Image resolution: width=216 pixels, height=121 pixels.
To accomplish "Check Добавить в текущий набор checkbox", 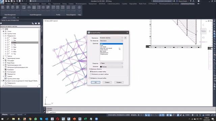I will [x=90, y=78].
